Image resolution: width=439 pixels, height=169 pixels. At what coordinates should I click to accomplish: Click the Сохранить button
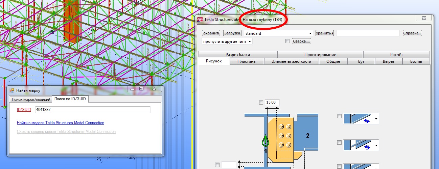tap(211, 33)
